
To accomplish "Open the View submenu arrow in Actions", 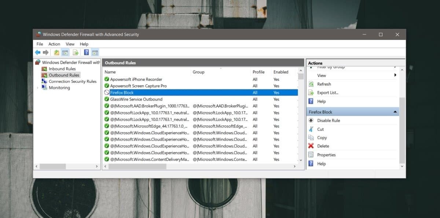I will point(395,75).
